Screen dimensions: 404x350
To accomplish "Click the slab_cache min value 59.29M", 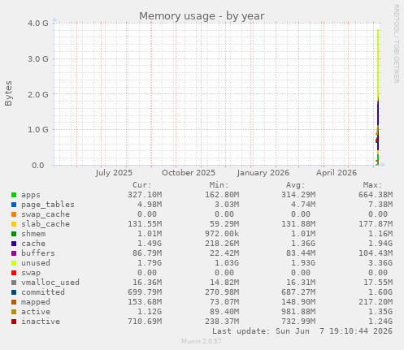I will tap(224, 224).
